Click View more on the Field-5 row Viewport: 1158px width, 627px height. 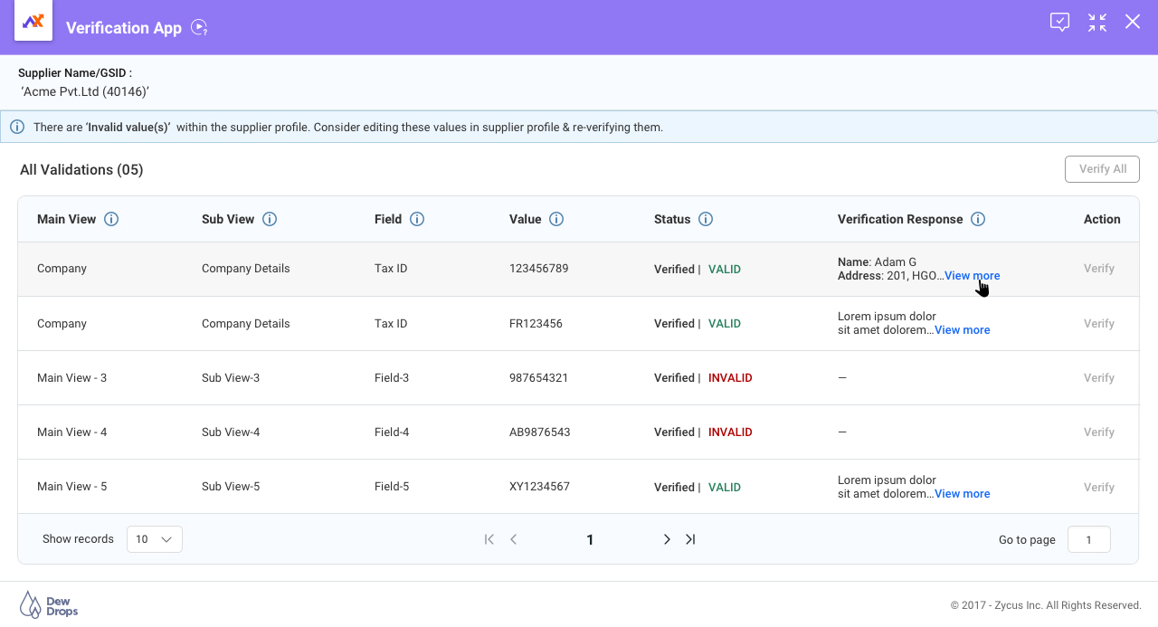[x=961, y=493]
